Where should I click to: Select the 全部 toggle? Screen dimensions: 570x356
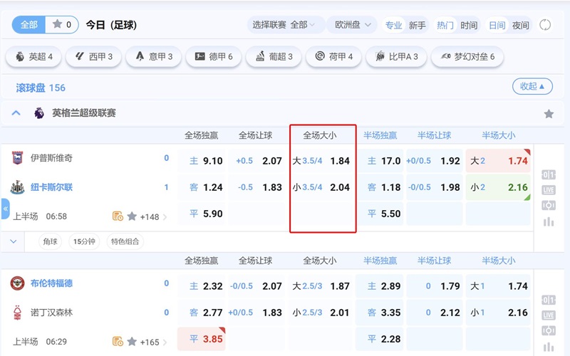[x=28, y=25]
